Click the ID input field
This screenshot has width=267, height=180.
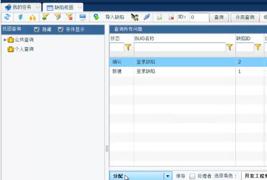(199, 17)
